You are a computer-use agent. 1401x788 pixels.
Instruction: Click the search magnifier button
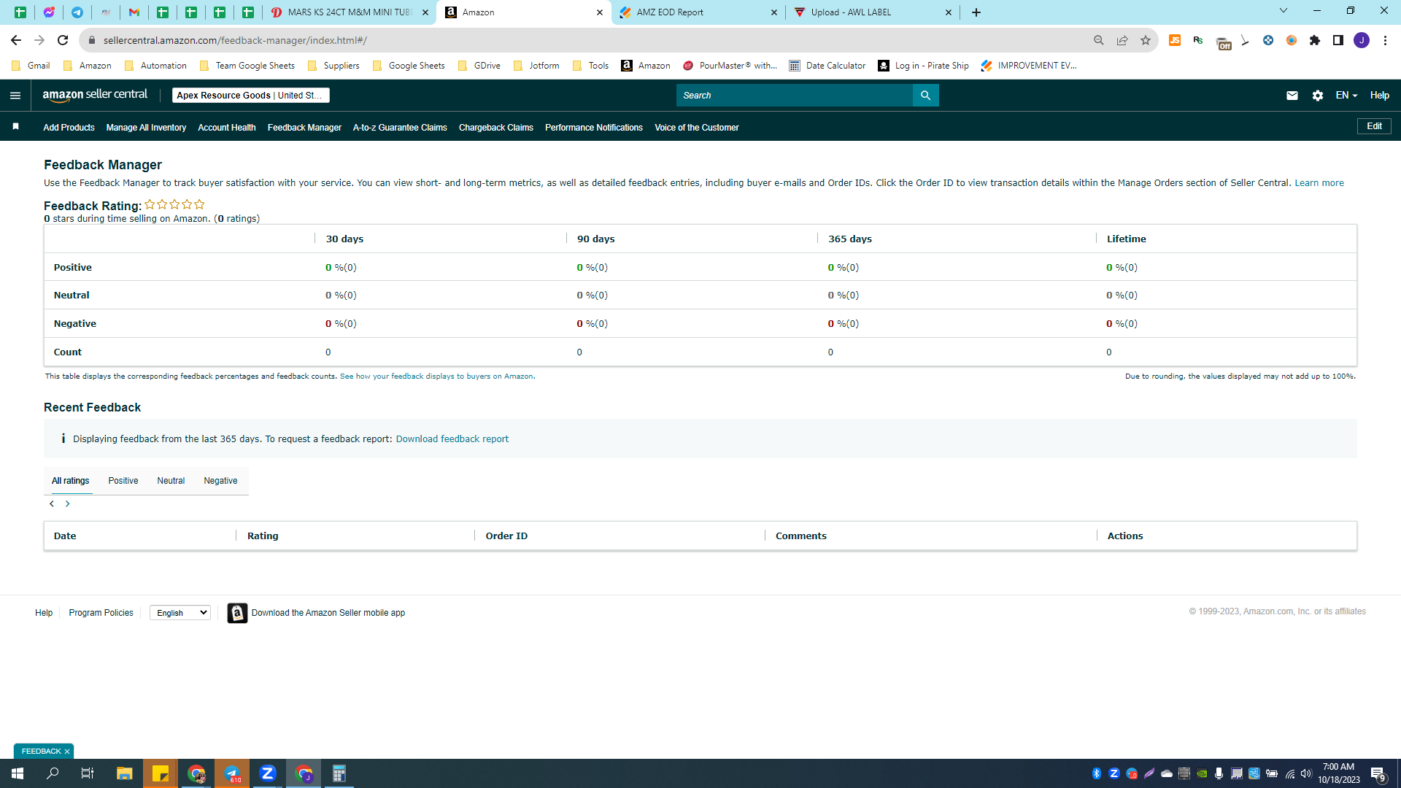925,96
